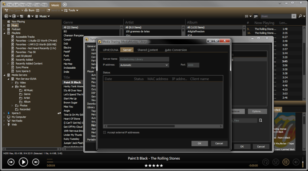Expand the Photos folder node
The width and height of the screenshot is (308, 171).
12,105
